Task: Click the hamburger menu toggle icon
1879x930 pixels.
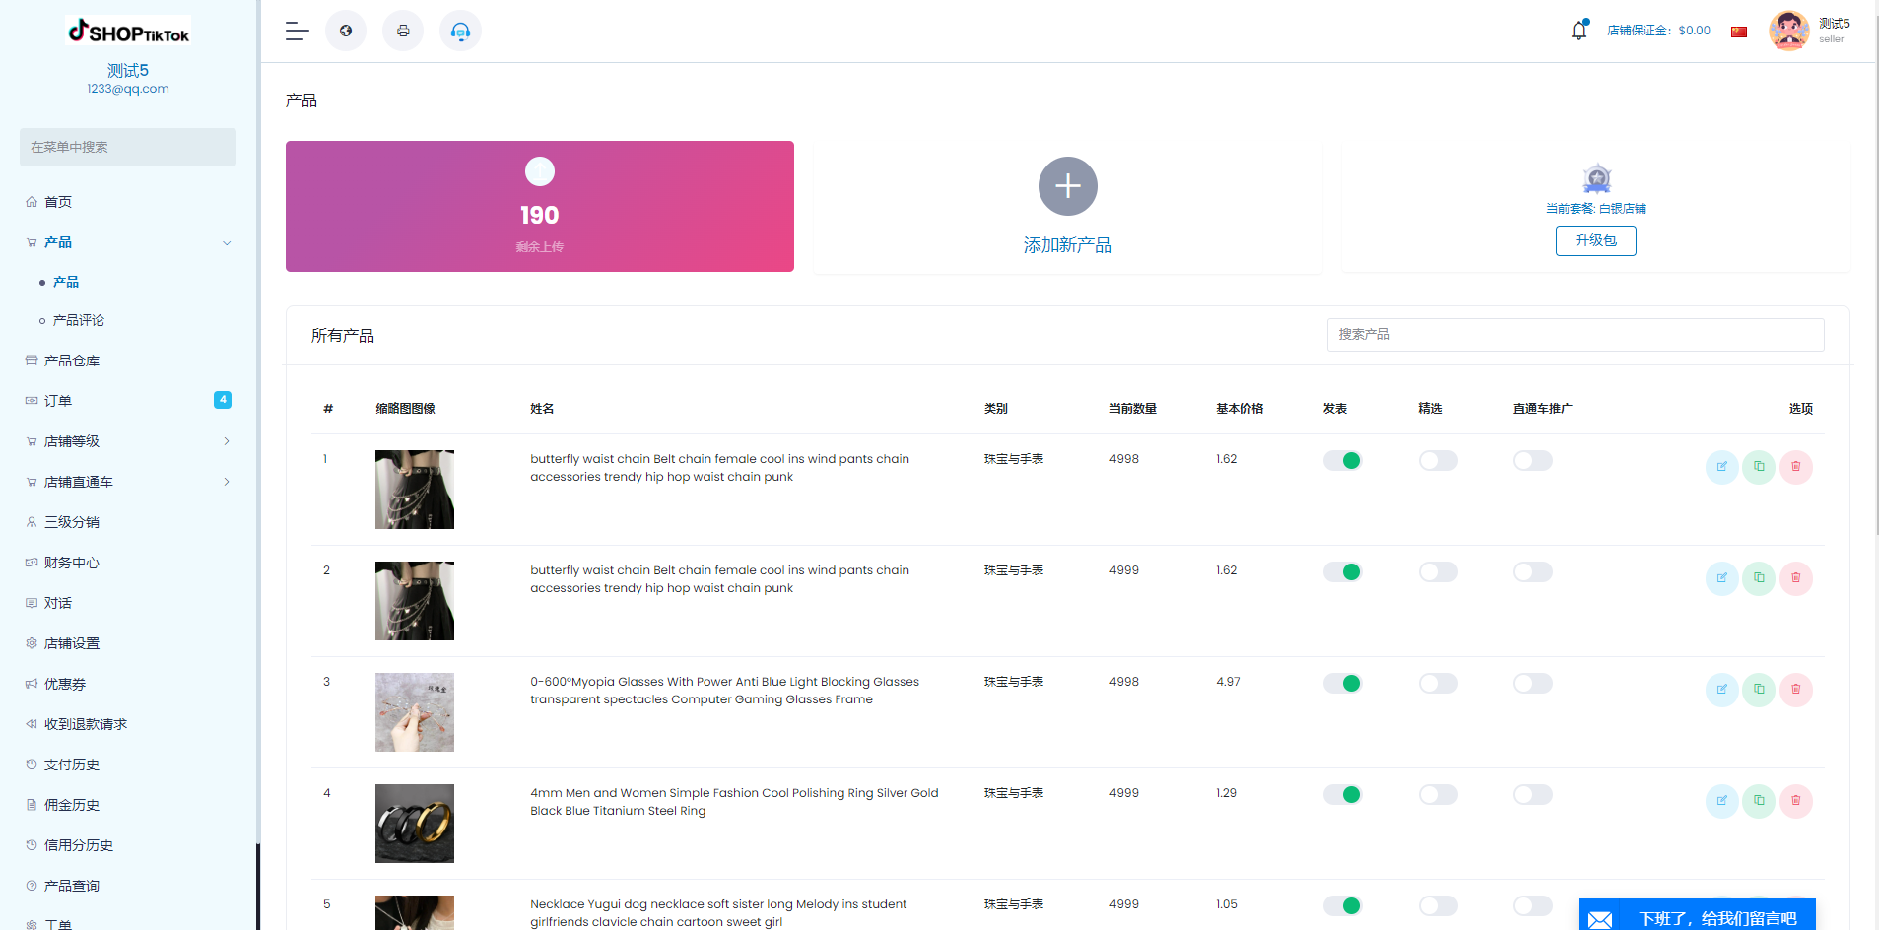Action: [297, 32]
